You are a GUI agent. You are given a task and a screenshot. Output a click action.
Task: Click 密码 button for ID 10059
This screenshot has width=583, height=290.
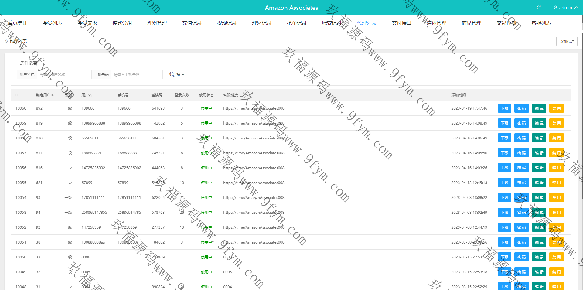click(x=521, y=123)
